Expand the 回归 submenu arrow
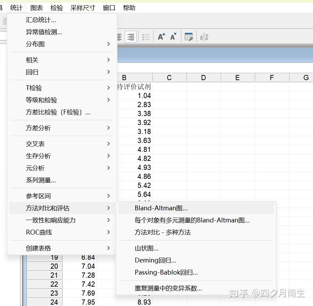 (x=108, y=72)
